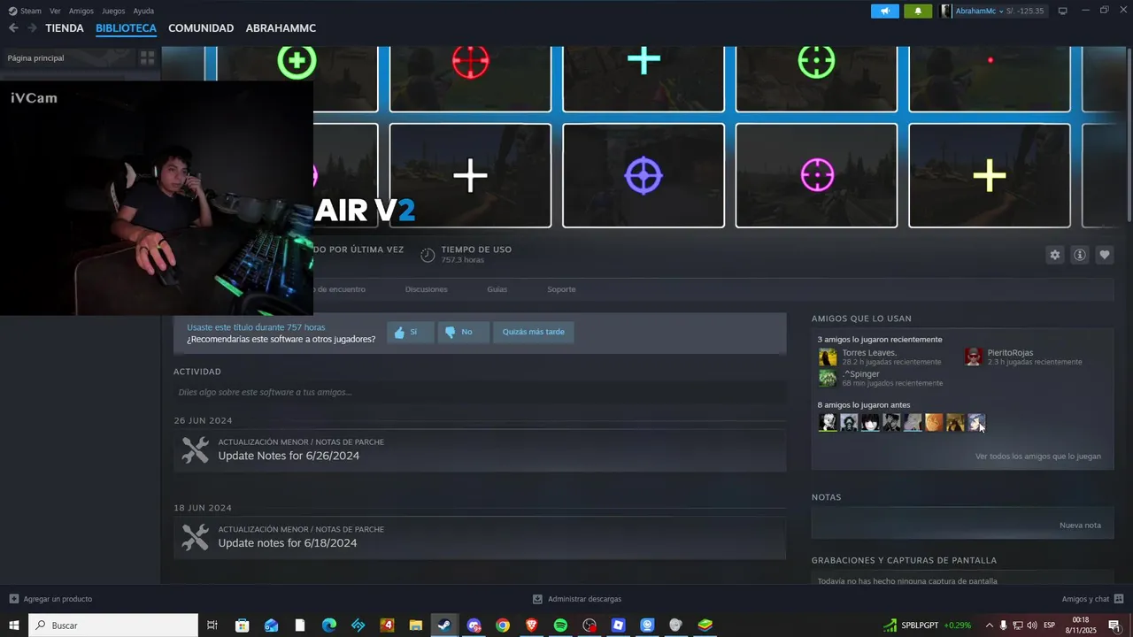
Task: Open Spotify from the taskbar
Action: 560,625
